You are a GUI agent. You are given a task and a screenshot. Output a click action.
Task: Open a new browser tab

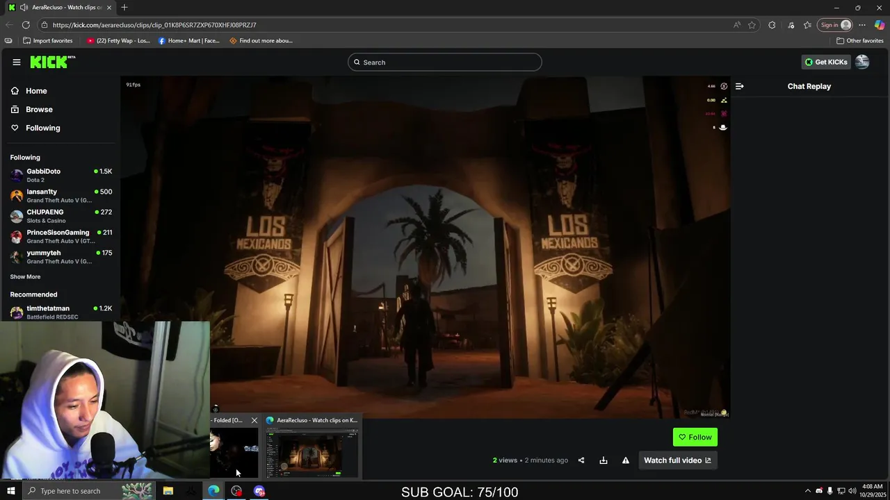tap(124, 8)
